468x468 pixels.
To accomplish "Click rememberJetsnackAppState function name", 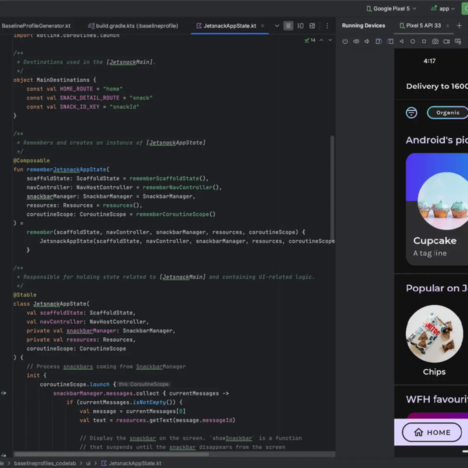I will point(66,170).
